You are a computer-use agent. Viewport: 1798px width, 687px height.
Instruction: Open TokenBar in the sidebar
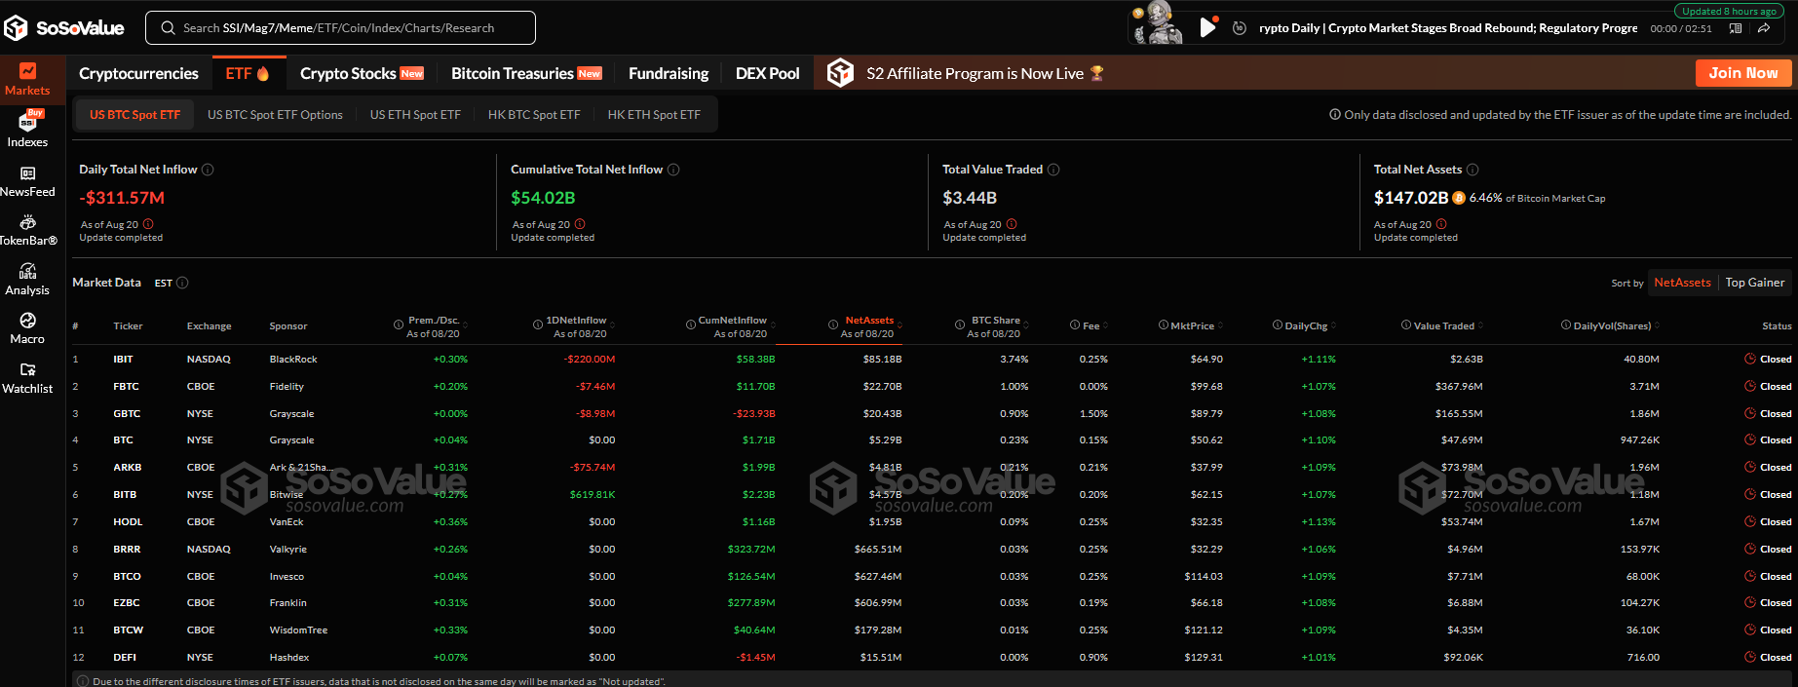tap(27, 231)
